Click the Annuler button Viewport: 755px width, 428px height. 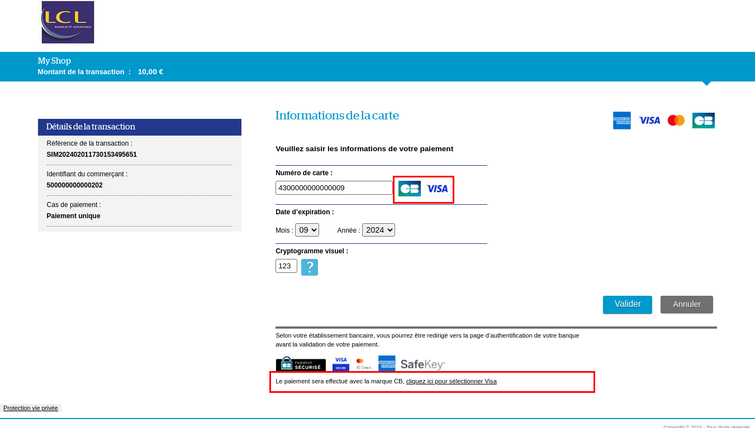click(687, 305)
